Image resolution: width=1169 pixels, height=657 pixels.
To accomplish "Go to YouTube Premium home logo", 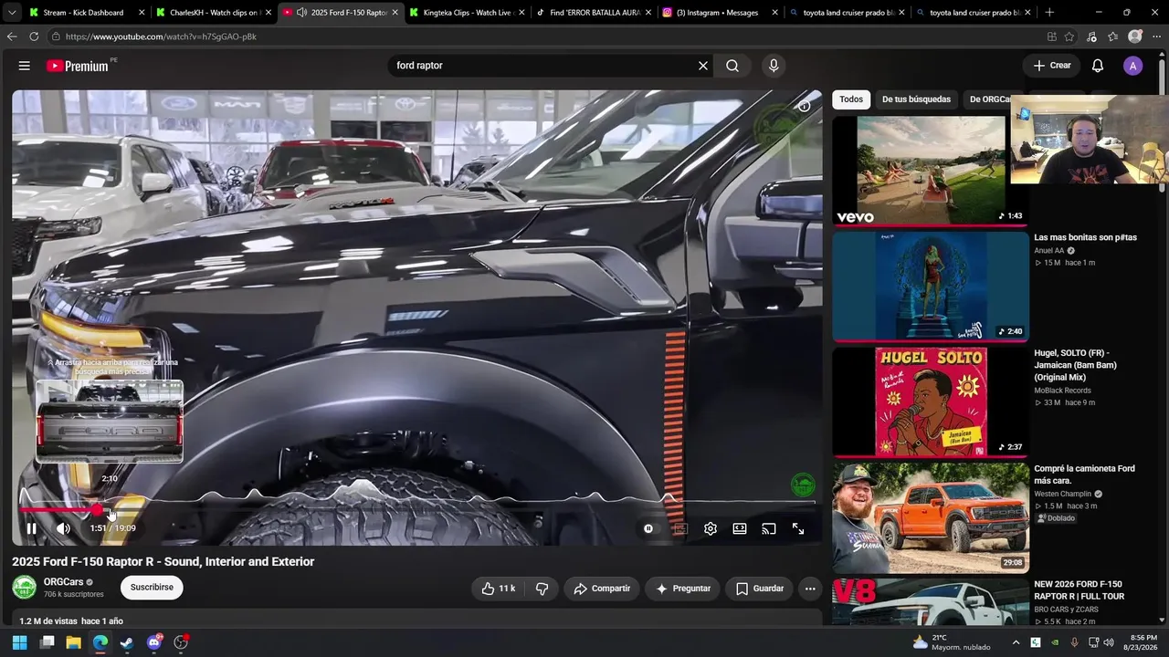I will [x=78, y=66].
